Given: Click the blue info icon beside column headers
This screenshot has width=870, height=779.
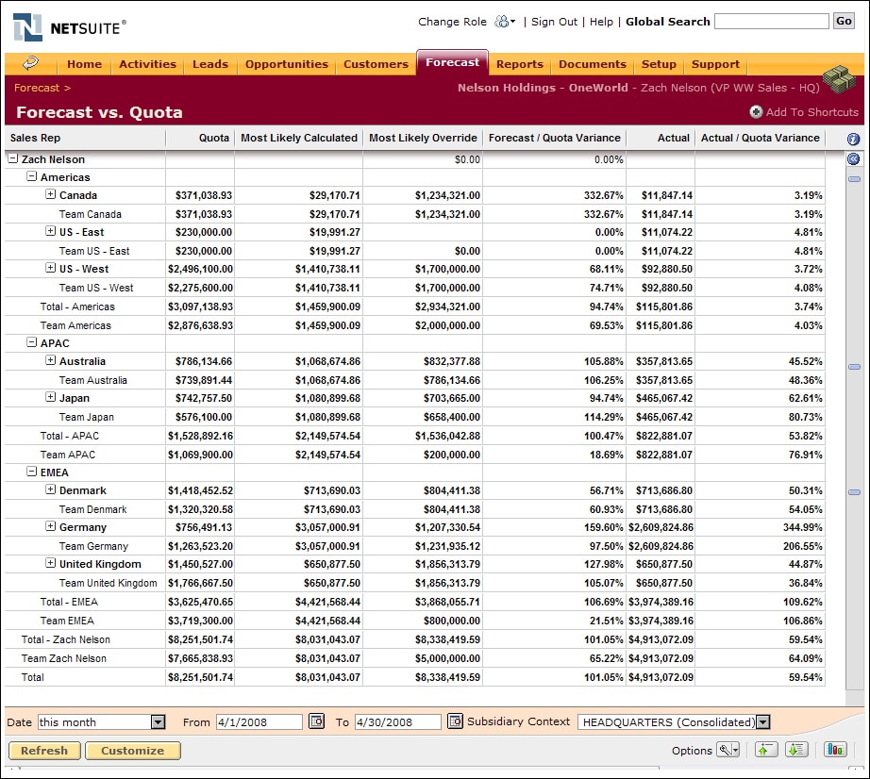Looking at the screenshot, I should (x=853, y=139).
